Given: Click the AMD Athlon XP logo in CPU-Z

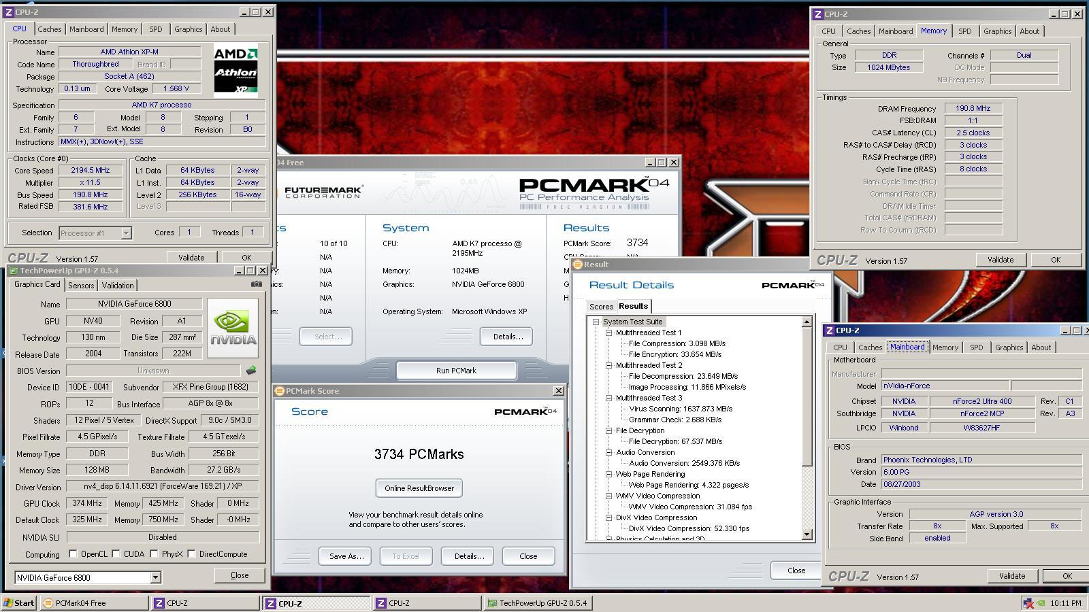Looking at the screenshot, I should click(x=235, y=70).
